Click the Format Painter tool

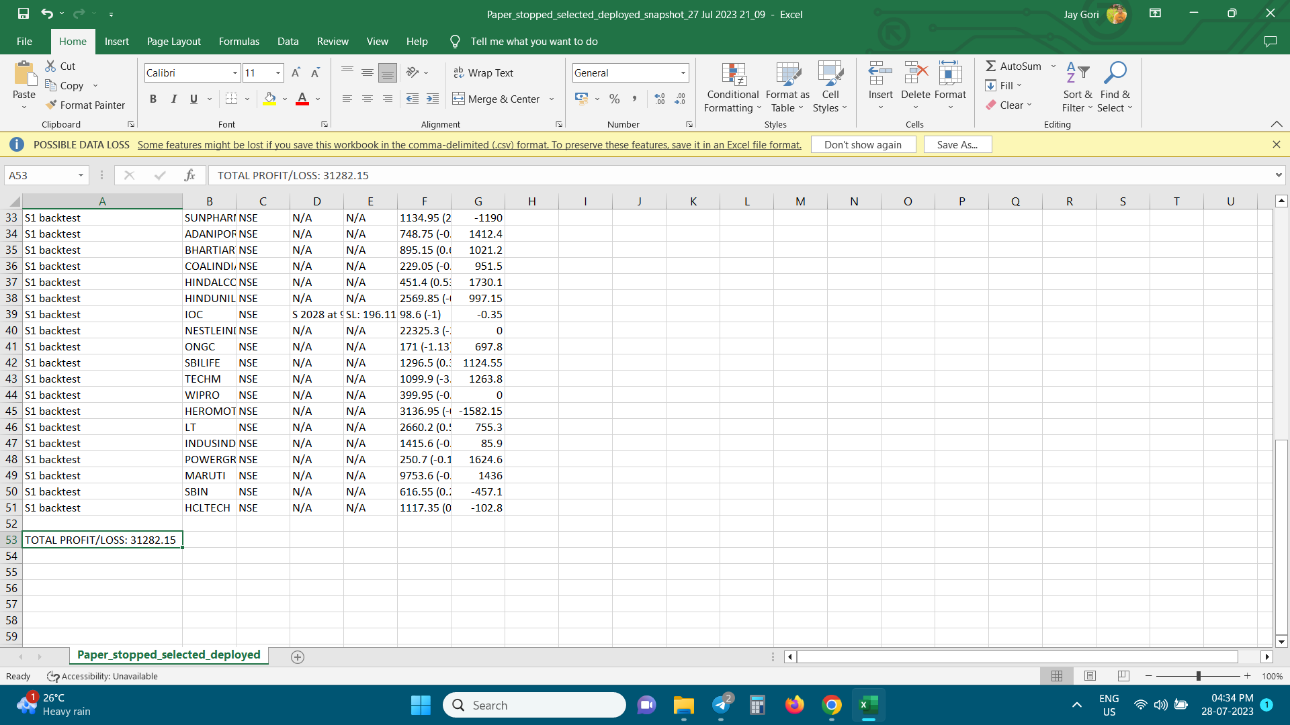point(85,105)
